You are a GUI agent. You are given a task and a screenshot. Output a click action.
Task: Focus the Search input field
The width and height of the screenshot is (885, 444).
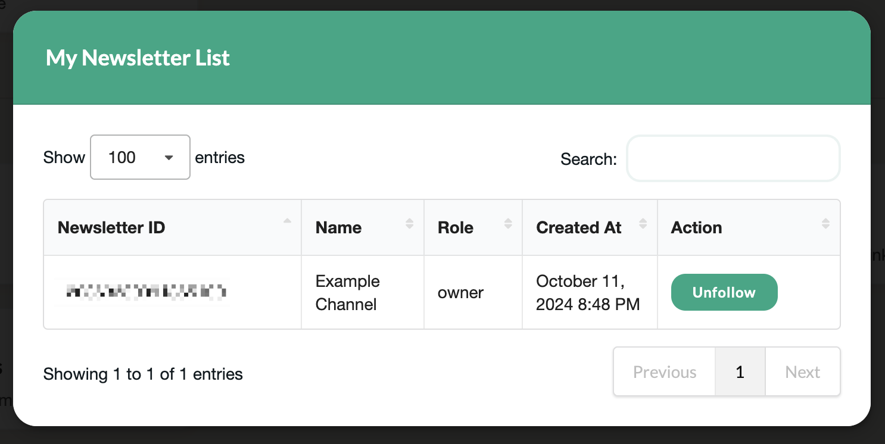(733, 158)
